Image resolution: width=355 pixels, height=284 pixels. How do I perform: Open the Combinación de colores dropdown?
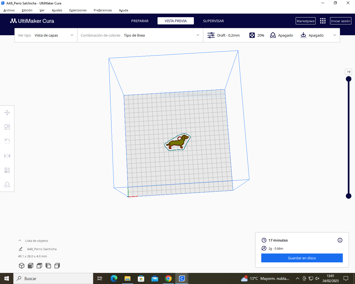click(x=140, y=35)
